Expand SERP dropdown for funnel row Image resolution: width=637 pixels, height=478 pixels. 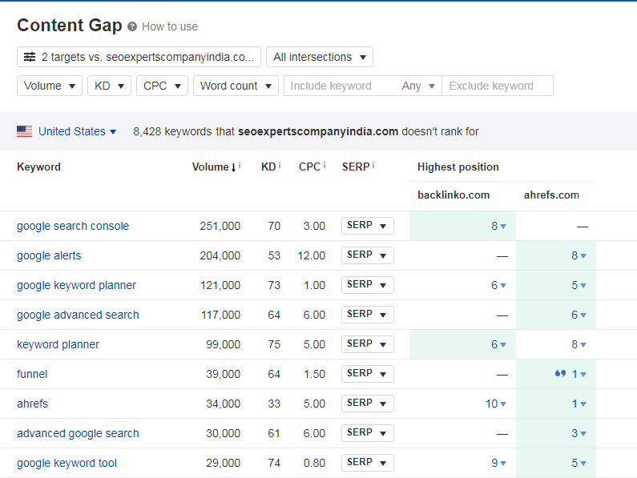point(368,374)
